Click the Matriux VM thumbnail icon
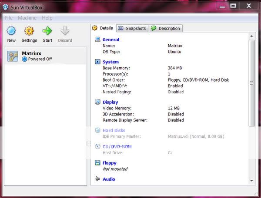The width and height of the screenshot is (261, 198). 13,56
